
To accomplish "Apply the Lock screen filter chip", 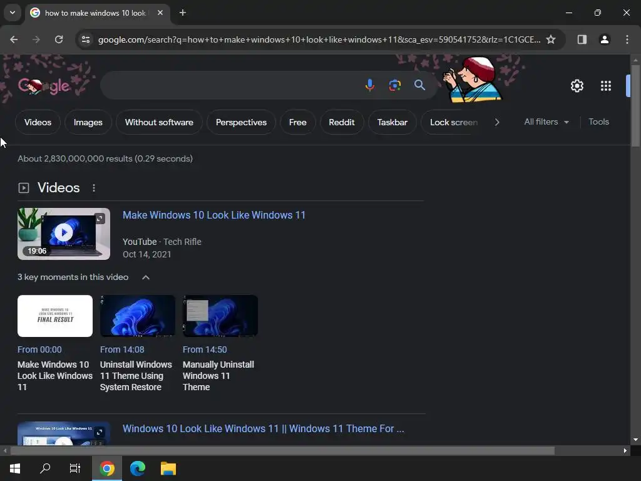I will coord(453,122).
